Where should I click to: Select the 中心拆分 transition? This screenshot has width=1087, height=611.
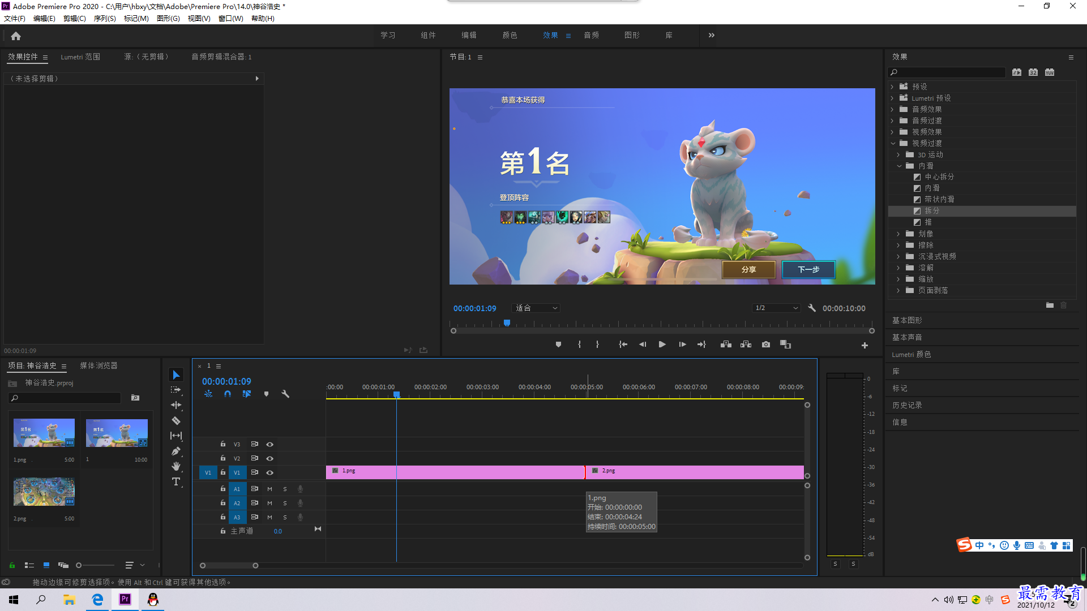tap(939, 177)
